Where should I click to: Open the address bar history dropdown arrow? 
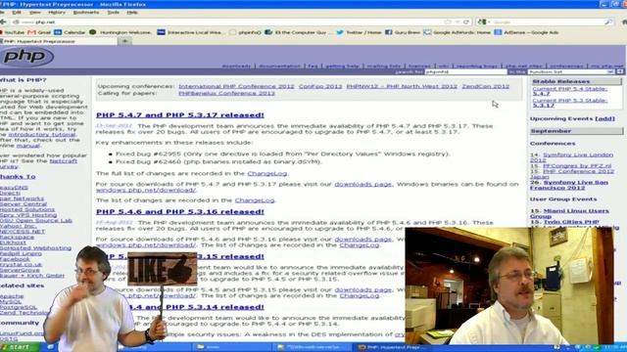coord(458,22)
